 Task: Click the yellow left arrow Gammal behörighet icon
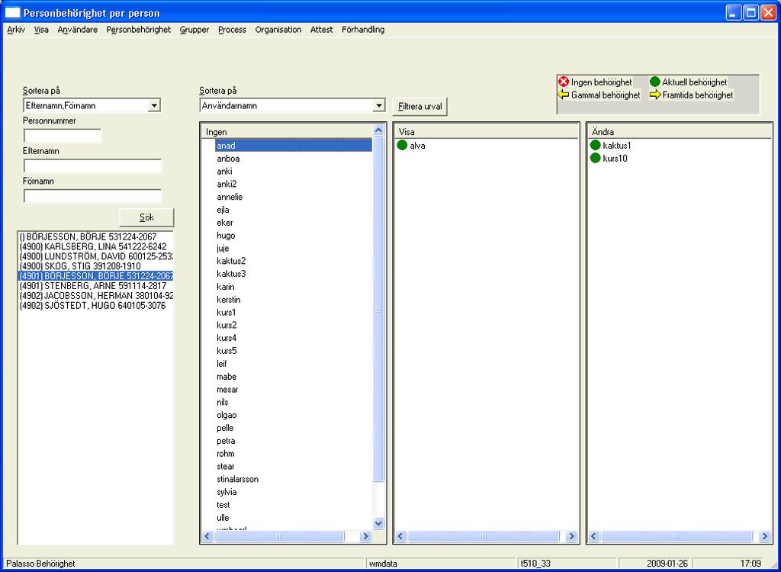[564, 94]
